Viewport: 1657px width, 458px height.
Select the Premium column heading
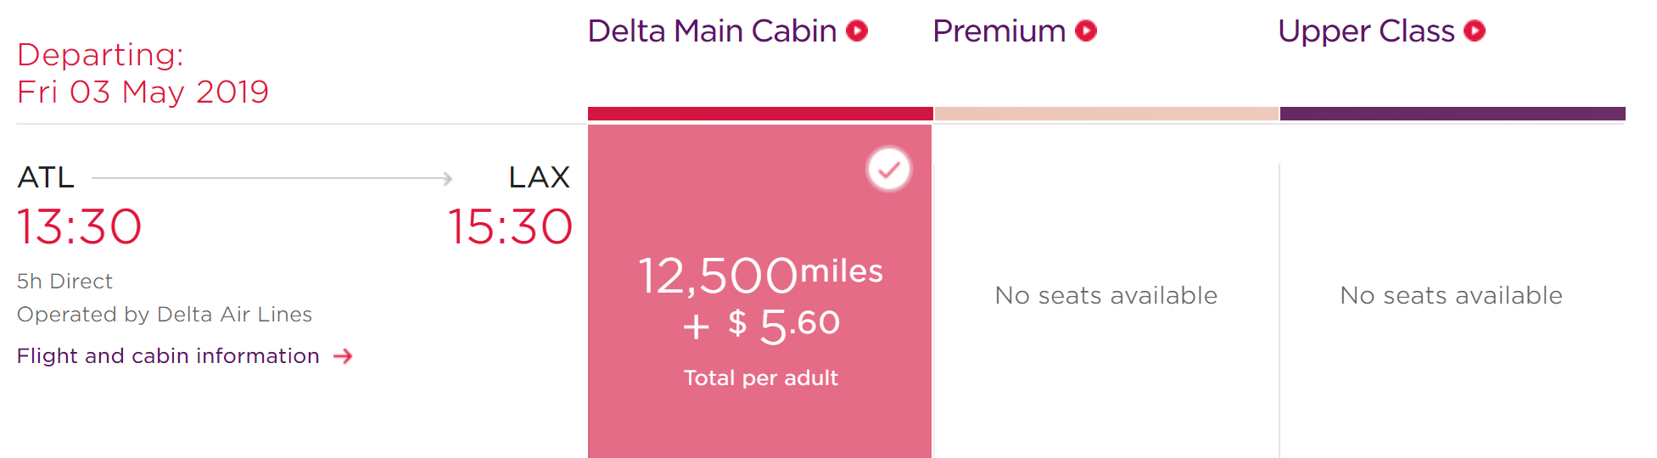(x=999, y=31)
